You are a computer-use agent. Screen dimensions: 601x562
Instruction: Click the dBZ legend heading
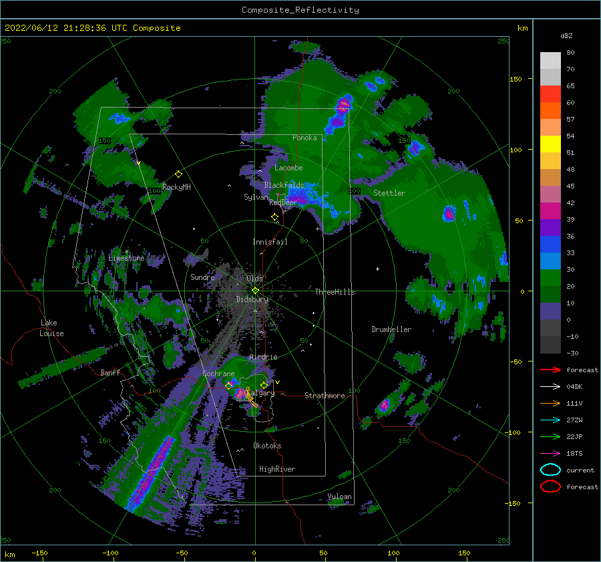point(566,35)
